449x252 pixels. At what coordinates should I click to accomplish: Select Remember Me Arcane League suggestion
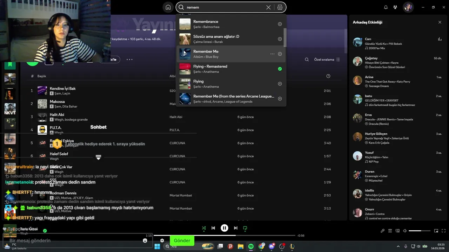click(x=231, y=99)
